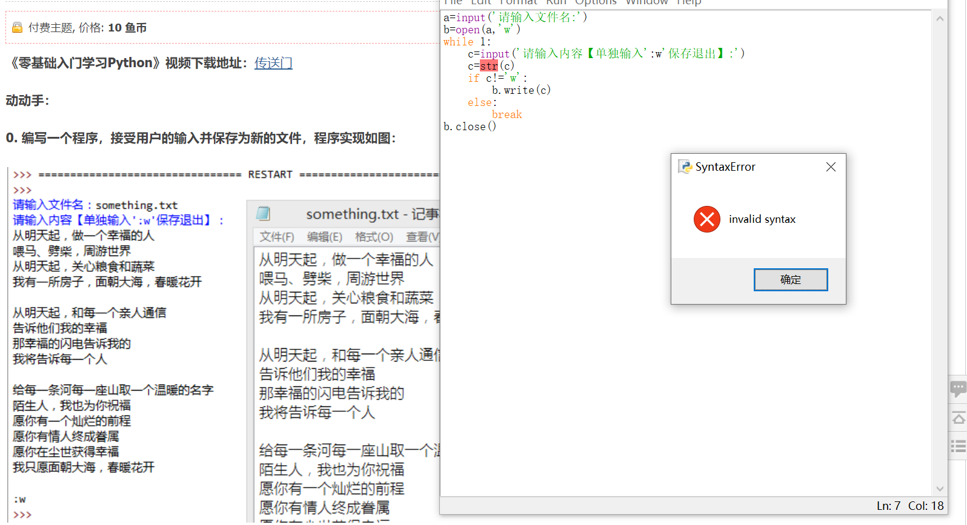
Task: Click the 'invalid syntax' message text
Action: coord(762,219)
